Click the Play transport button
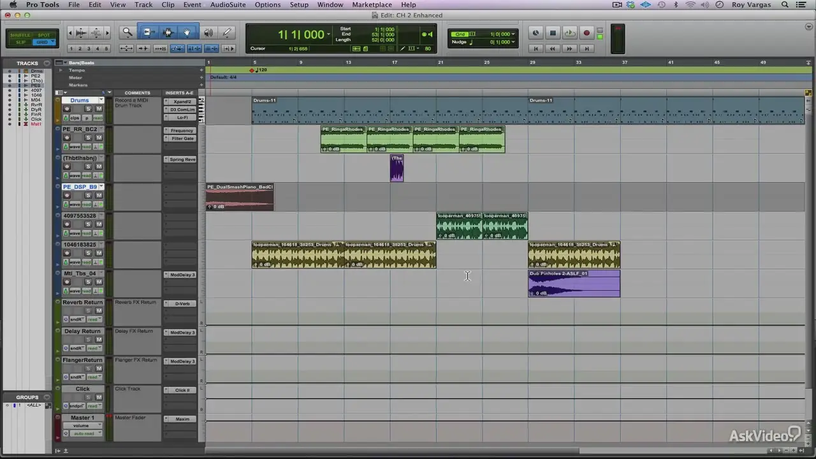The image size is (816, 459). 570,33
